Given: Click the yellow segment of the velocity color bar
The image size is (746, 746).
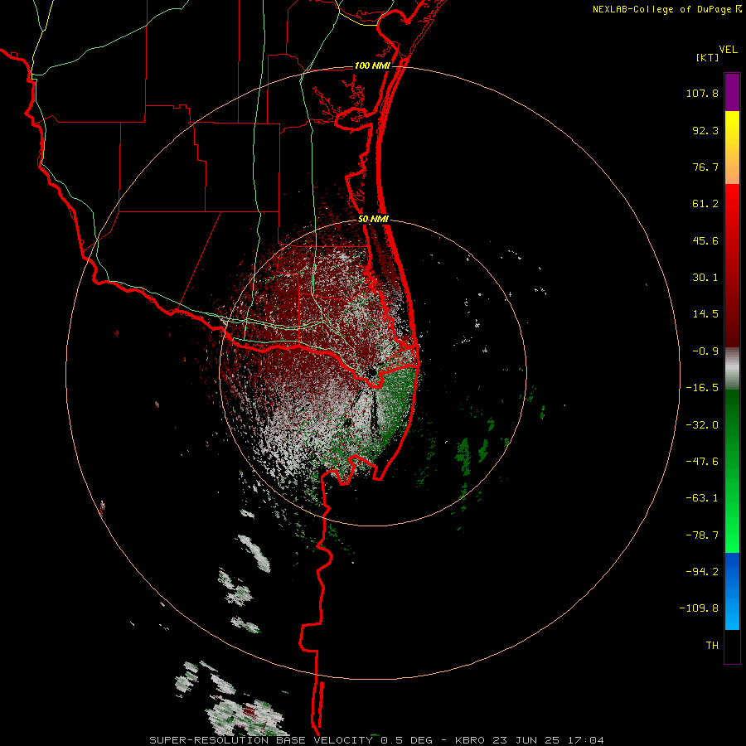Looking at the screenshot, I should click(732, 138).
